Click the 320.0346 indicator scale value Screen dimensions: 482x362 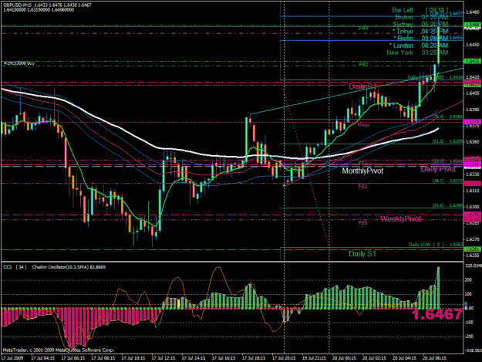click(x=473, y=266)
